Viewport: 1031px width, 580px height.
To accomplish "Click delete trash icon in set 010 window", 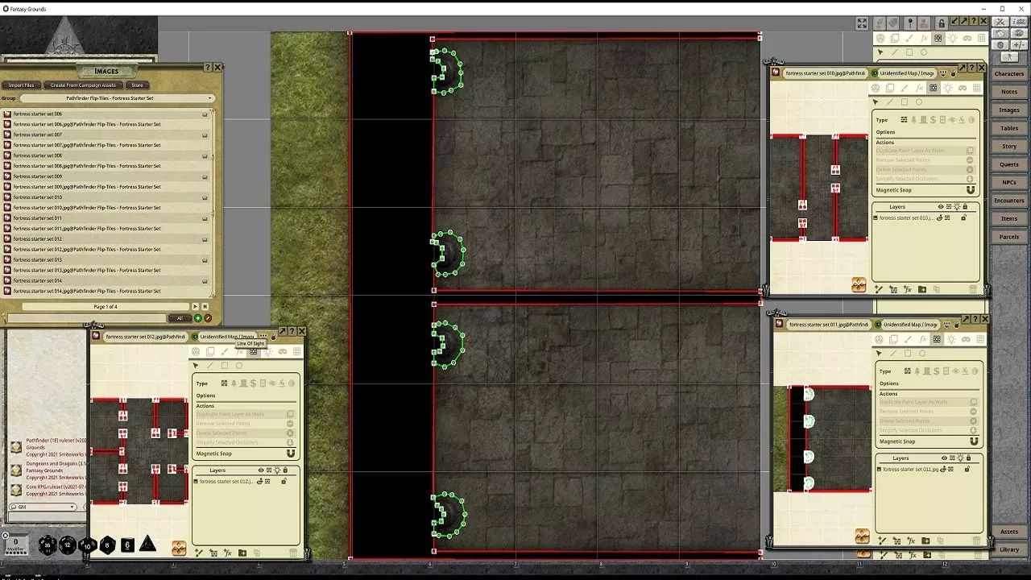I will click(972, 289).
